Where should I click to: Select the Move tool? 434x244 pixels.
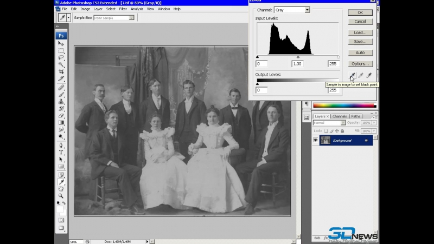point(61,43)
